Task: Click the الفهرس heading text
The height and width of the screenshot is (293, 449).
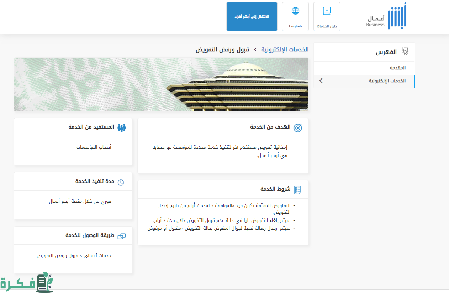Action: 386,52
